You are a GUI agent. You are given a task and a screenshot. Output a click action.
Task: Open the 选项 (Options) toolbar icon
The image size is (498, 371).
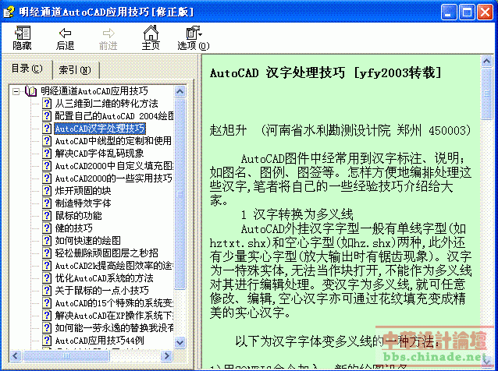pyautogui.click(x=194, y=32)
